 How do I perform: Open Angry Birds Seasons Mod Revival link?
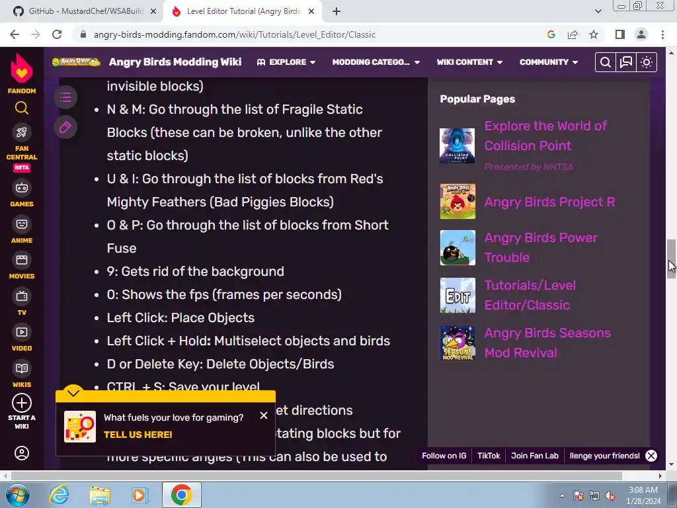(547, 343)
